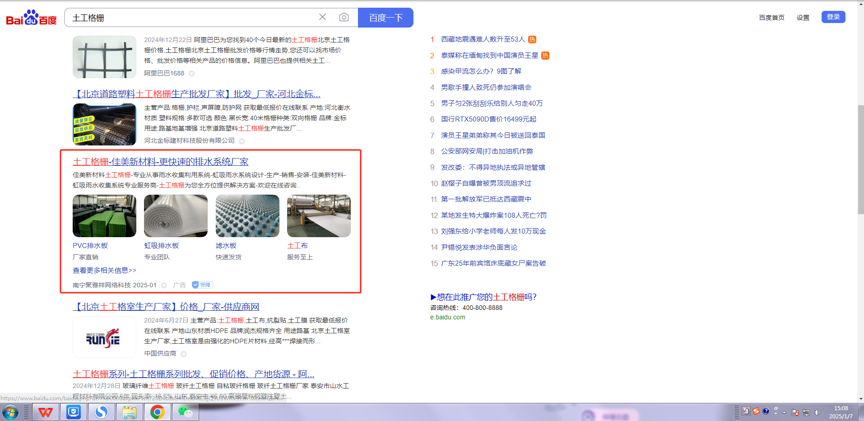
Task: Open the geogrid product thumbnail from 阿里巴巴1688
Action: pyautogui.click(x=104, y=57)
